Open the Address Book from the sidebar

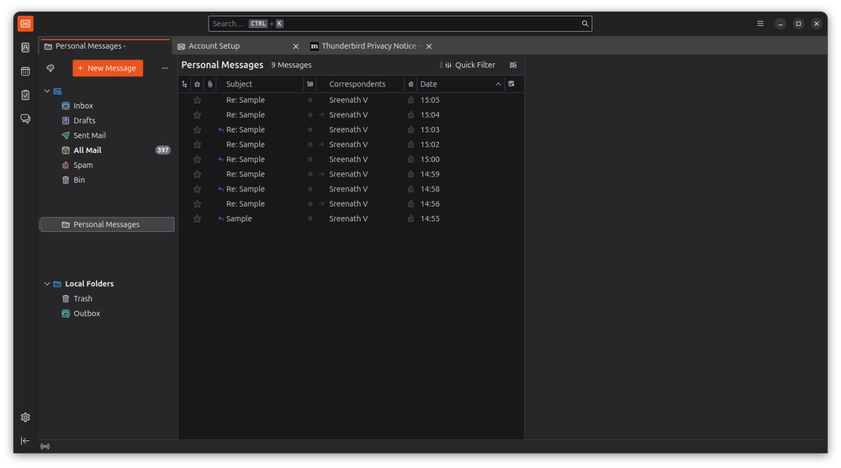[25, 48]
